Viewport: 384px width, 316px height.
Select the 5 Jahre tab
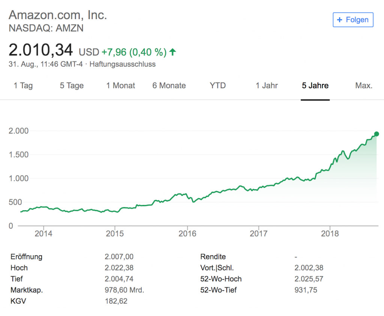pos(315,86)
